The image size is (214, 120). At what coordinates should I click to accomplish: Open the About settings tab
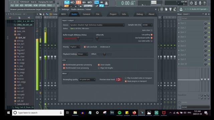click(x=151, y=14)
